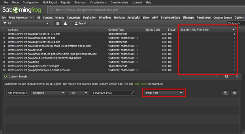Open the Text type dropdown
This screenshot has height=134, width=245.
(78, 93)
